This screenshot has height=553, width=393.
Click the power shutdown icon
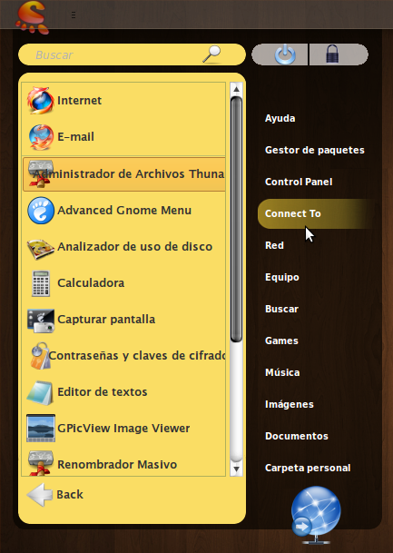(x=285, y=55)
